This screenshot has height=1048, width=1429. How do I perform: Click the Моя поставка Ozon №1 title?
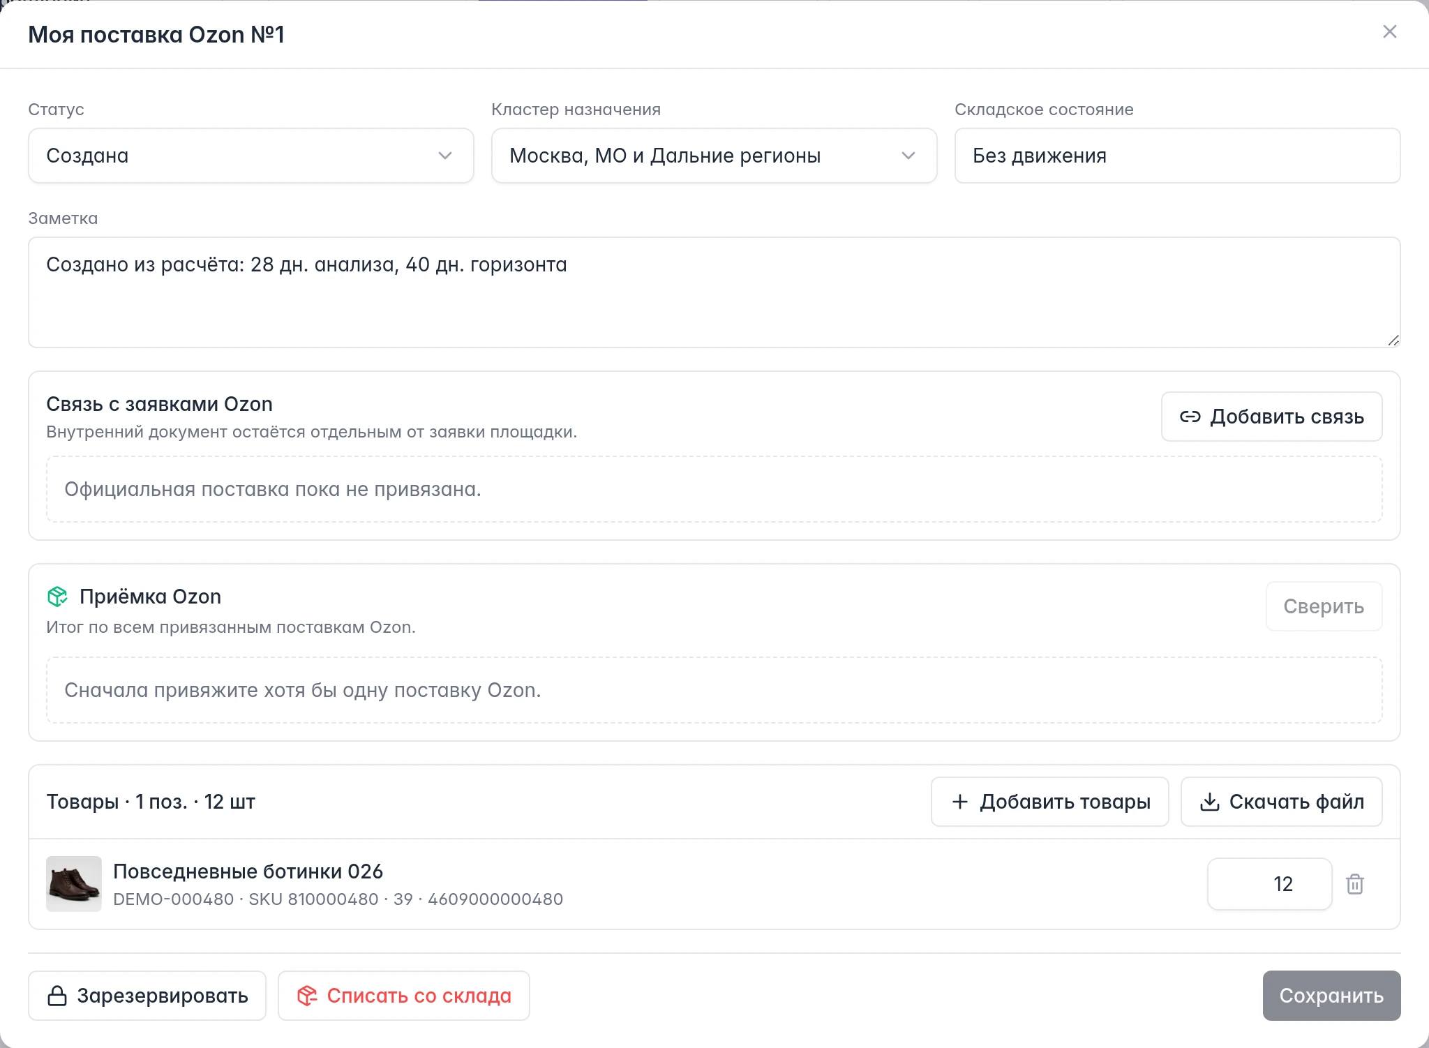[156, 35]
